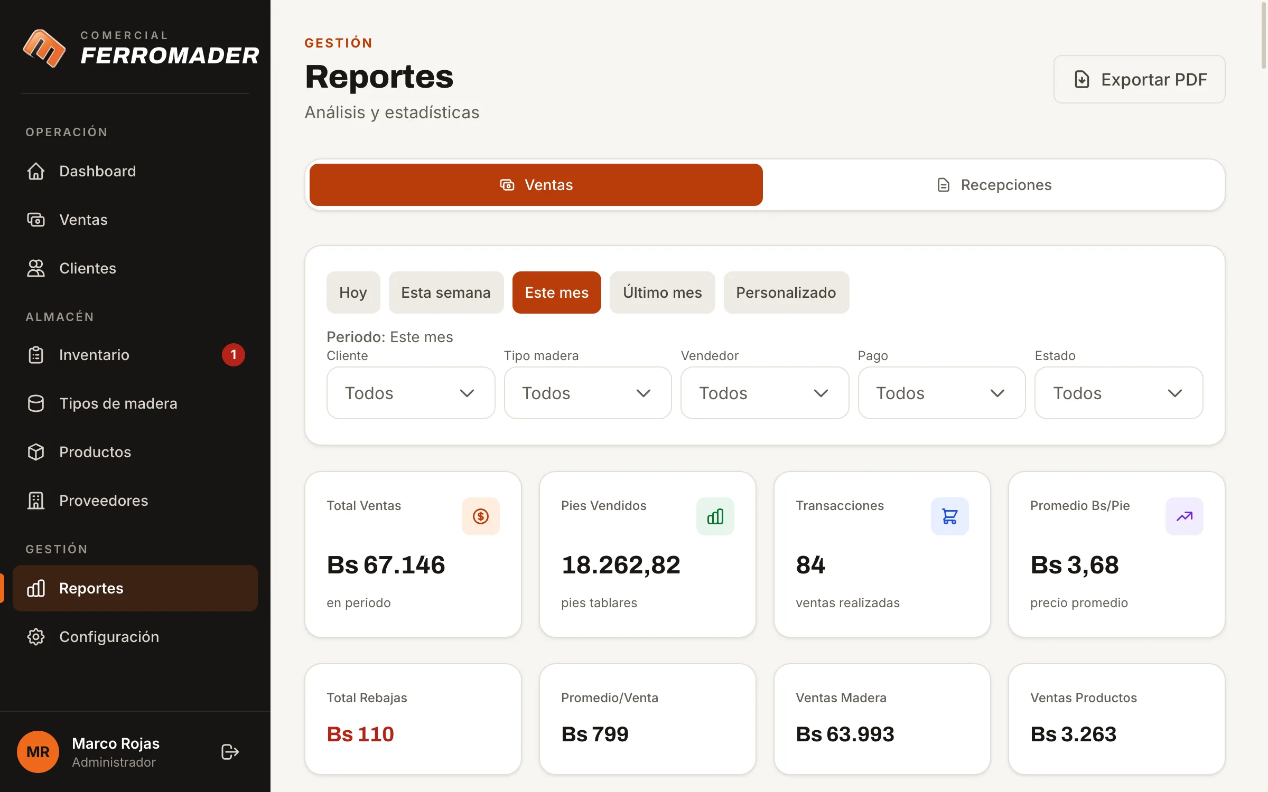Click the Transacciones shopping cart icon
Screen dimensions: 1268x792
coord(950,516)
